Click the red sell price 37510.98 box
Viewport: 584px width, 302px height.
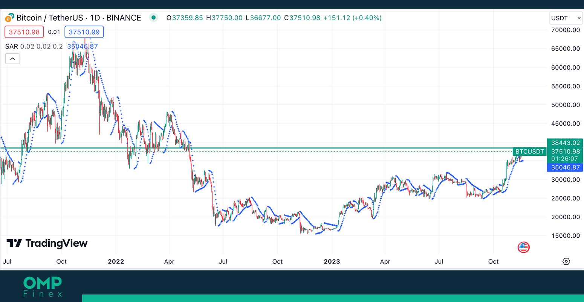(x=24, y=32)
